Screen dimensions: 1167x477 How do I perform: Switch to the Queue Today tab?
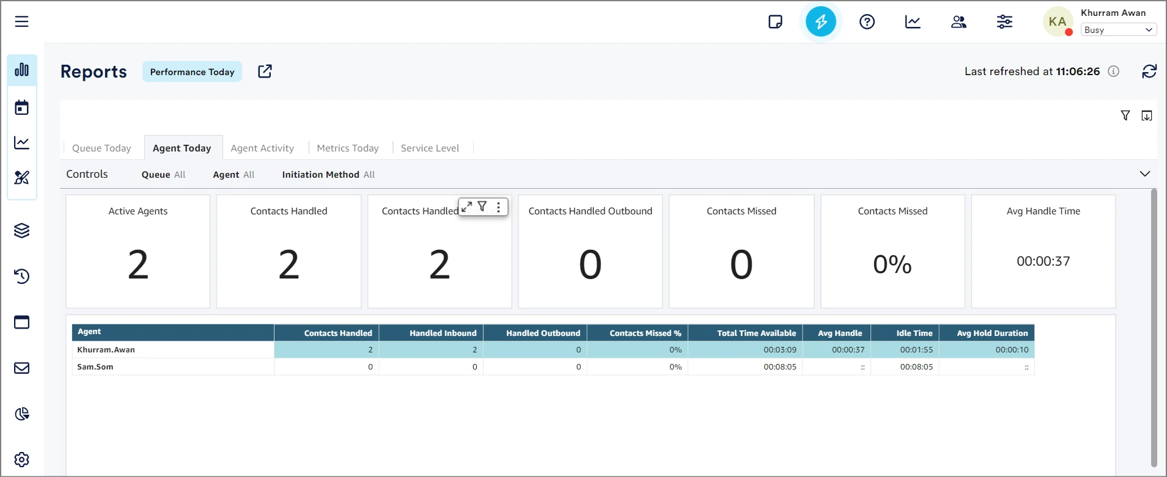(101, 148)
